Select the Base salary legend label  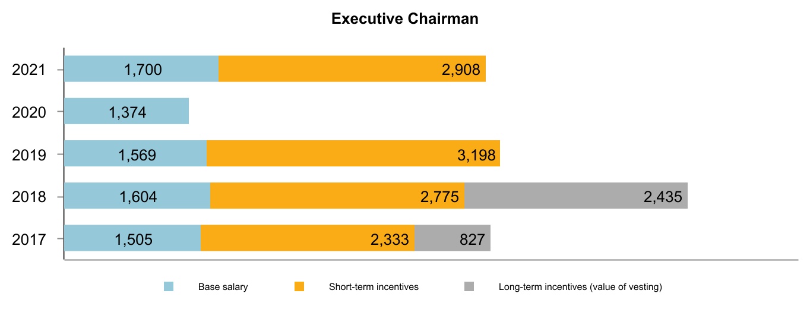pyautogui.click(x=223, y=287)
